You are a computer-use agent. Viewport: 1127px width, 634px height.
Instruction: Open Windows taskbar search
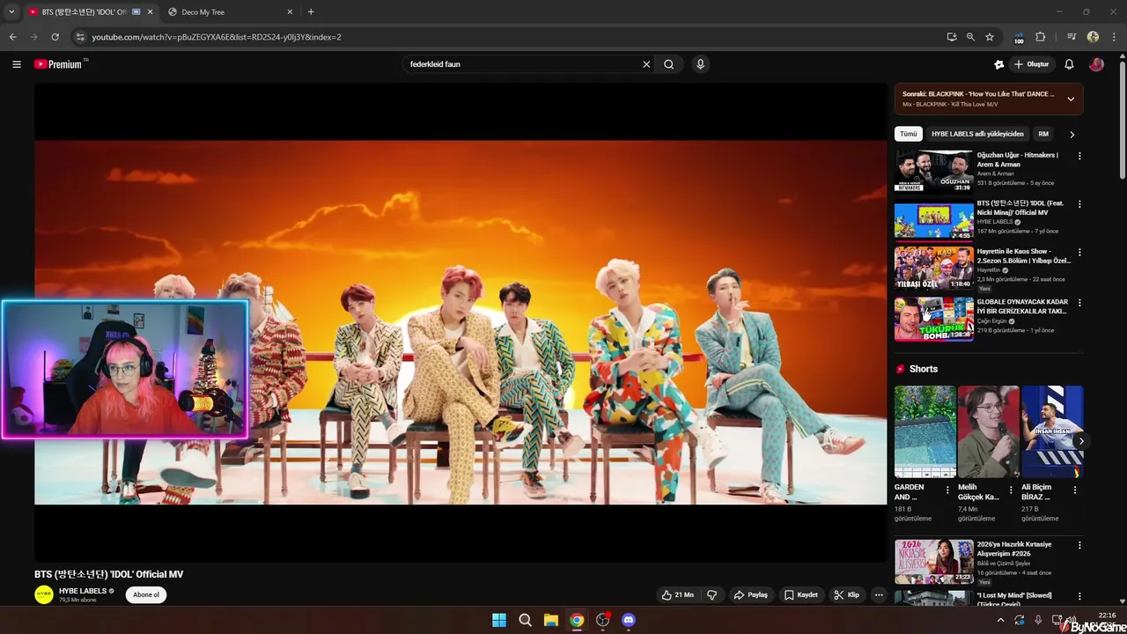[525, 620]
